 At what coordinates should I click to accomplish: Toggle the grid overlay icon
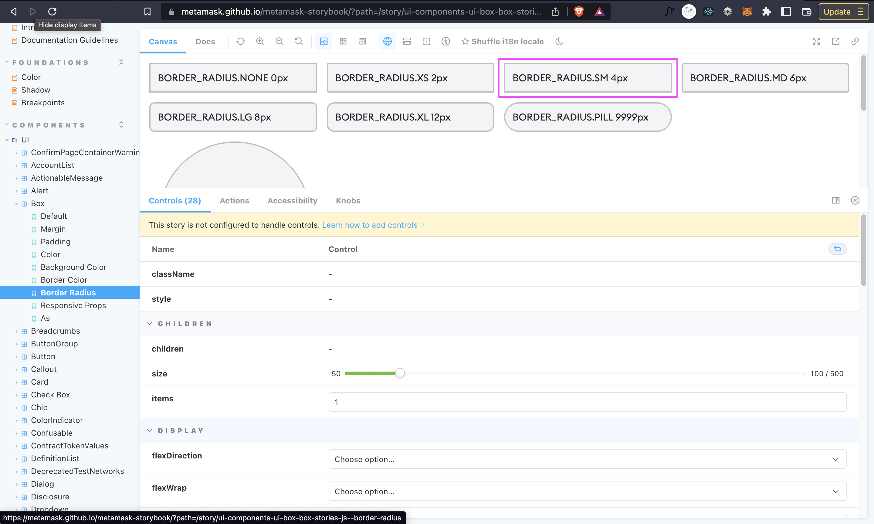click(x=343, y=41)
